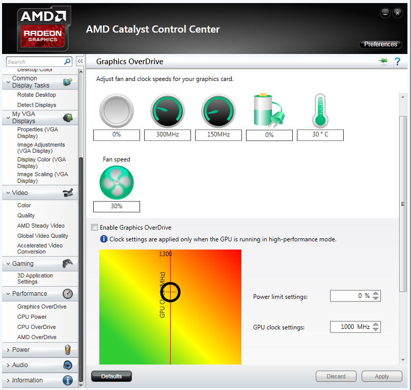Collapse sidebar with double-chevron button

click(x=80, y=61)
